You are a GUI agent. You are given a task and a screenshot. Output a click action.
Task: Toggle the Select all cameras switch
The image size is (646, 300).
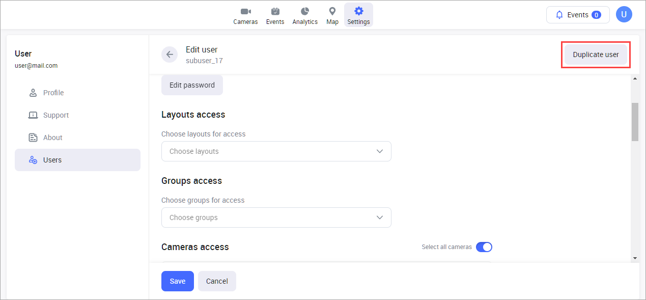tap(484, 247)
